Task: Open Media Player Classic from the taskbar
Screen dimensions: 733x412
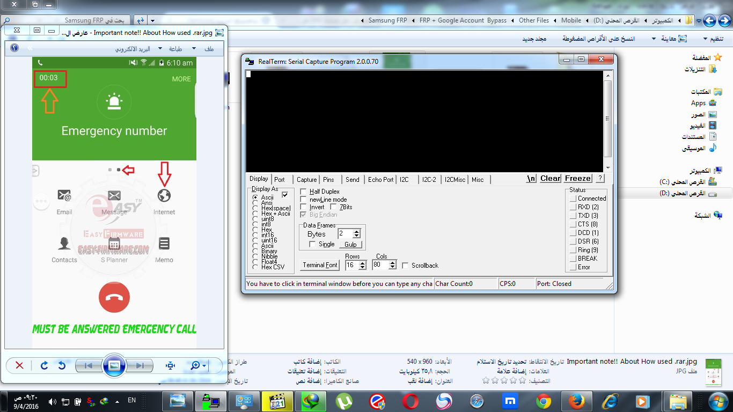Action: coord(277,401)
